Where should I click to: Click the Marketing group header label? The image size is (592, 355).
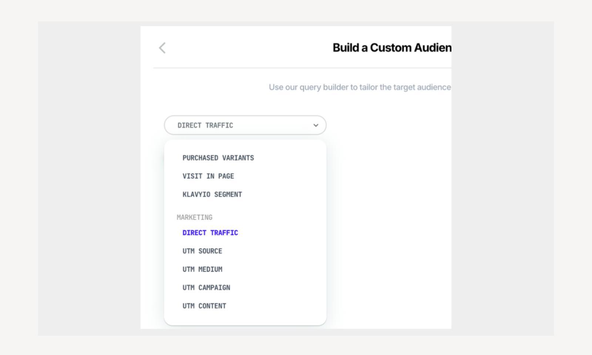click(195, 217)
